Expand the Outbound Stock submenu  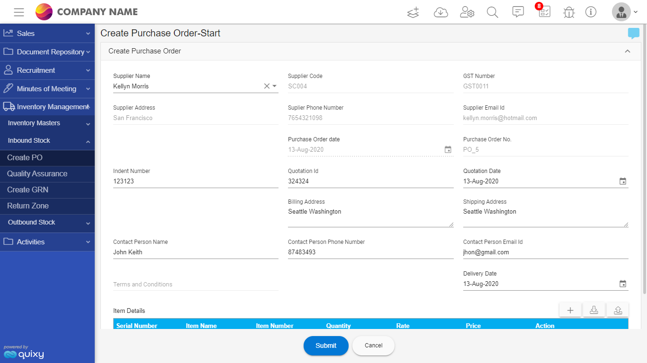click(47, 223)
